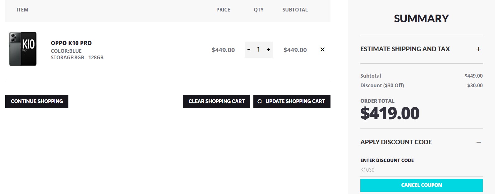Screen dimensions: 499x194
Task: Increase the OPPO K10 Pro quantity
Action: click(x=268, y=50)
